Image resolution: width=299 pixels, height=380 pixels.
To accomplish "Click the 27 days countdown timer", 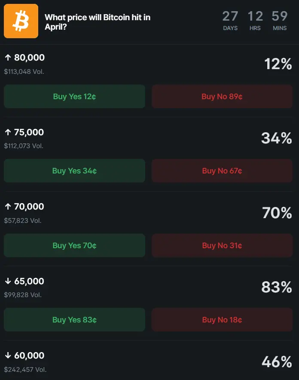I will point(230,21).
